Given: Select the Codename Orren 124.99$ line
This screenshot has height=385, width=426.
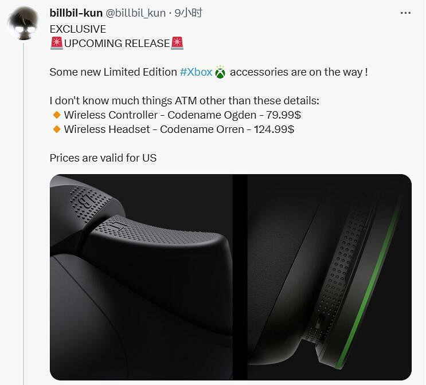Looking at the screenshot, I should (179, 129).
